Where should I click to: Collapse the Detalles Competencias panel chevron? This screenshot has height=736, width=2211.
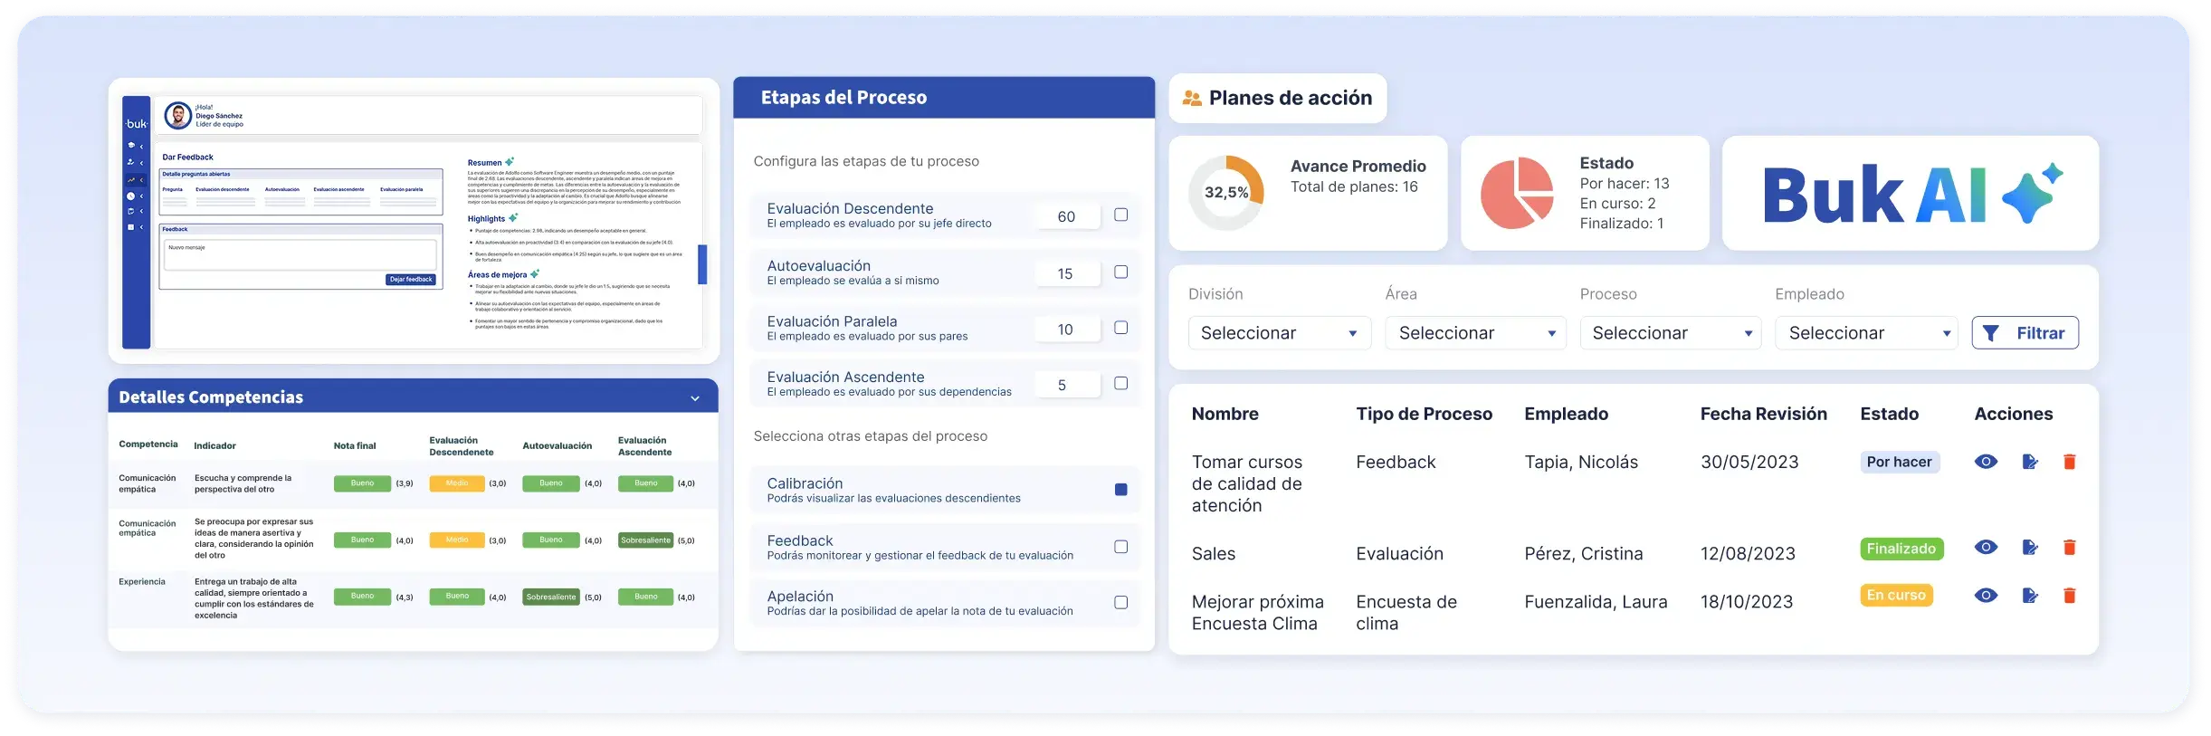[695, 398]
